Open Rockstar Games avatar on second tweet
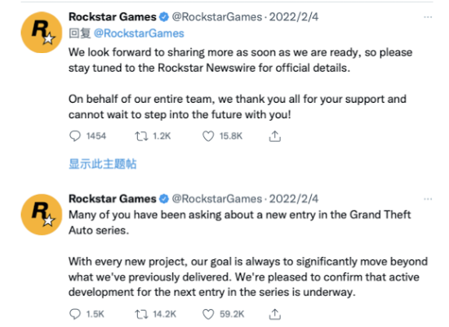The image size is (449, 327). [42, 214]
